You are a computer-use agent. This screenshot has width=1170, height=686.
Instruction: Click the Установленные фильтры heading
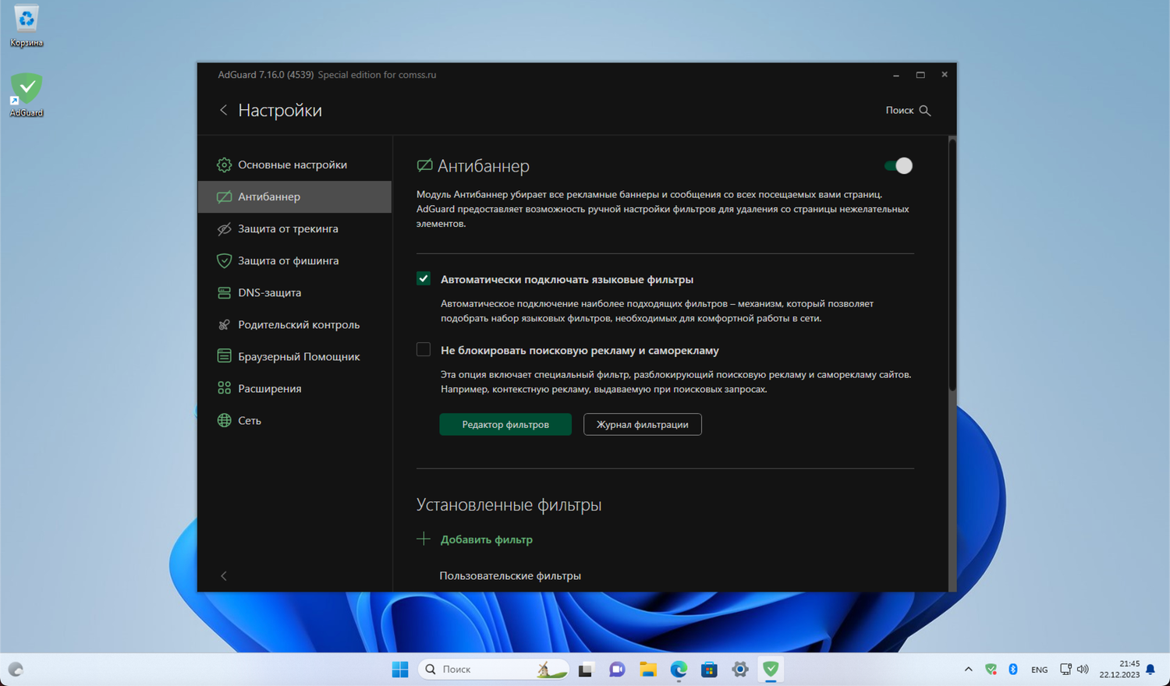click(509, 504)
